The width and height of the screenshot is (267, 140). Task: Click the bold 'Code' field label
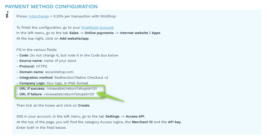pos(24,55)
